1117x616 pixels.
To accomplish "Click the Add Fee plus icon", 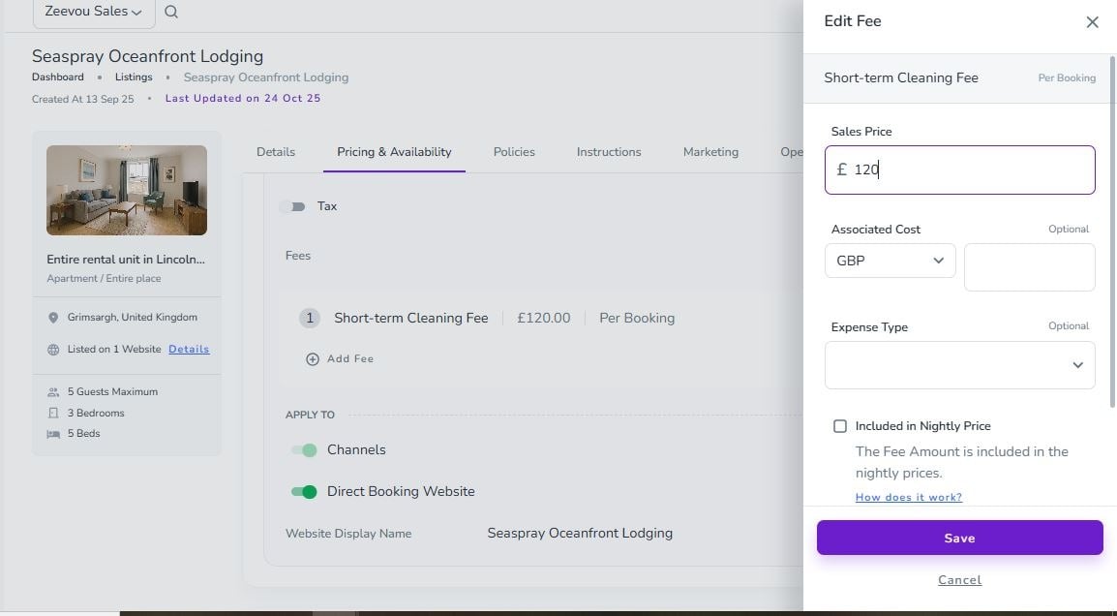I will click(x=313, y=359).
